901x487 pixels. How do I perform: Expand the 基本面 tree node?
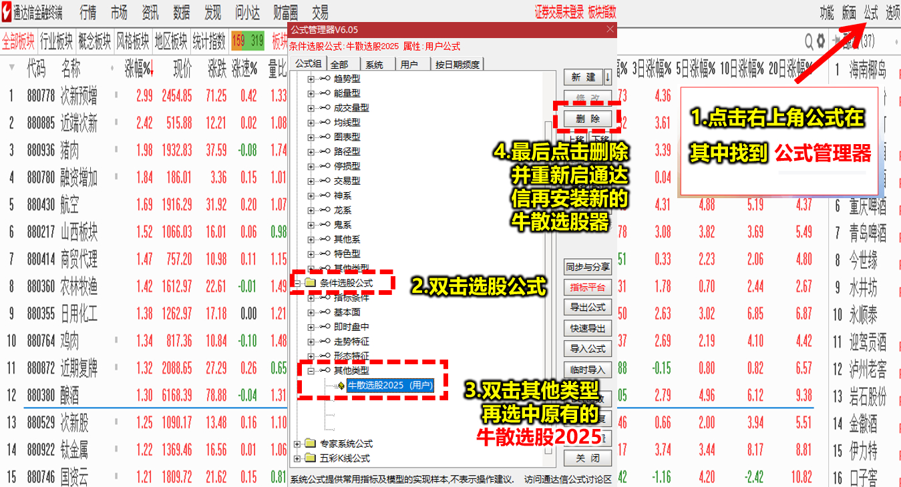point(311,312)
